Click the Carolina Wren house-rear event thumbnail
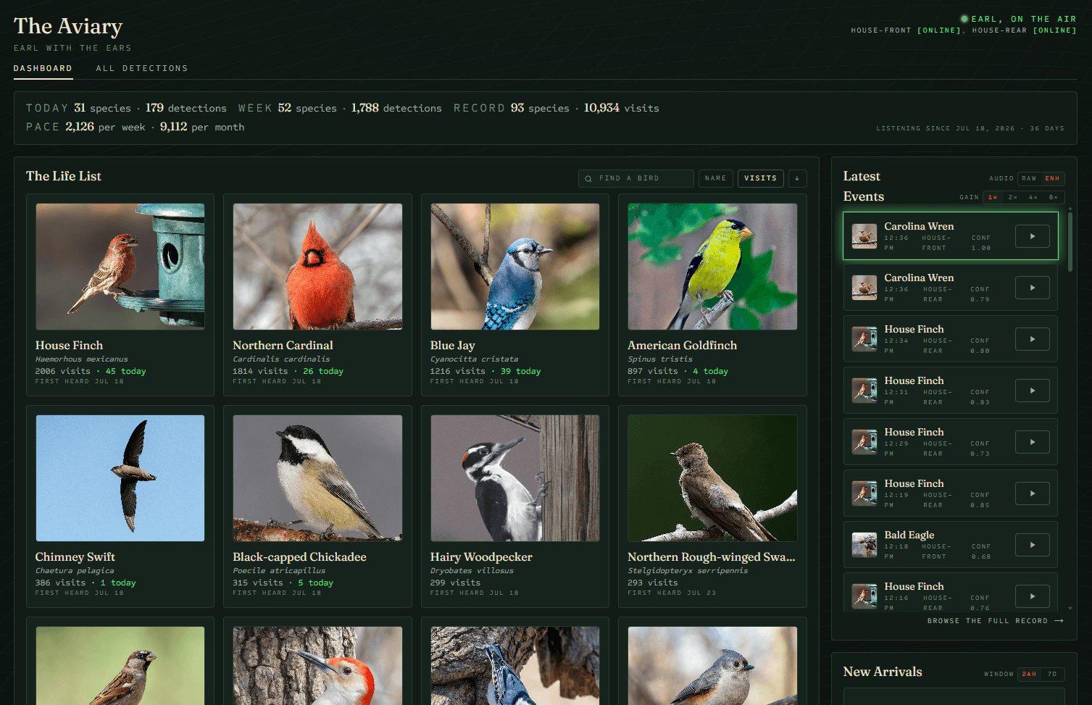The height and width of the screenshot is (705, 1092). tap(864, 288)
